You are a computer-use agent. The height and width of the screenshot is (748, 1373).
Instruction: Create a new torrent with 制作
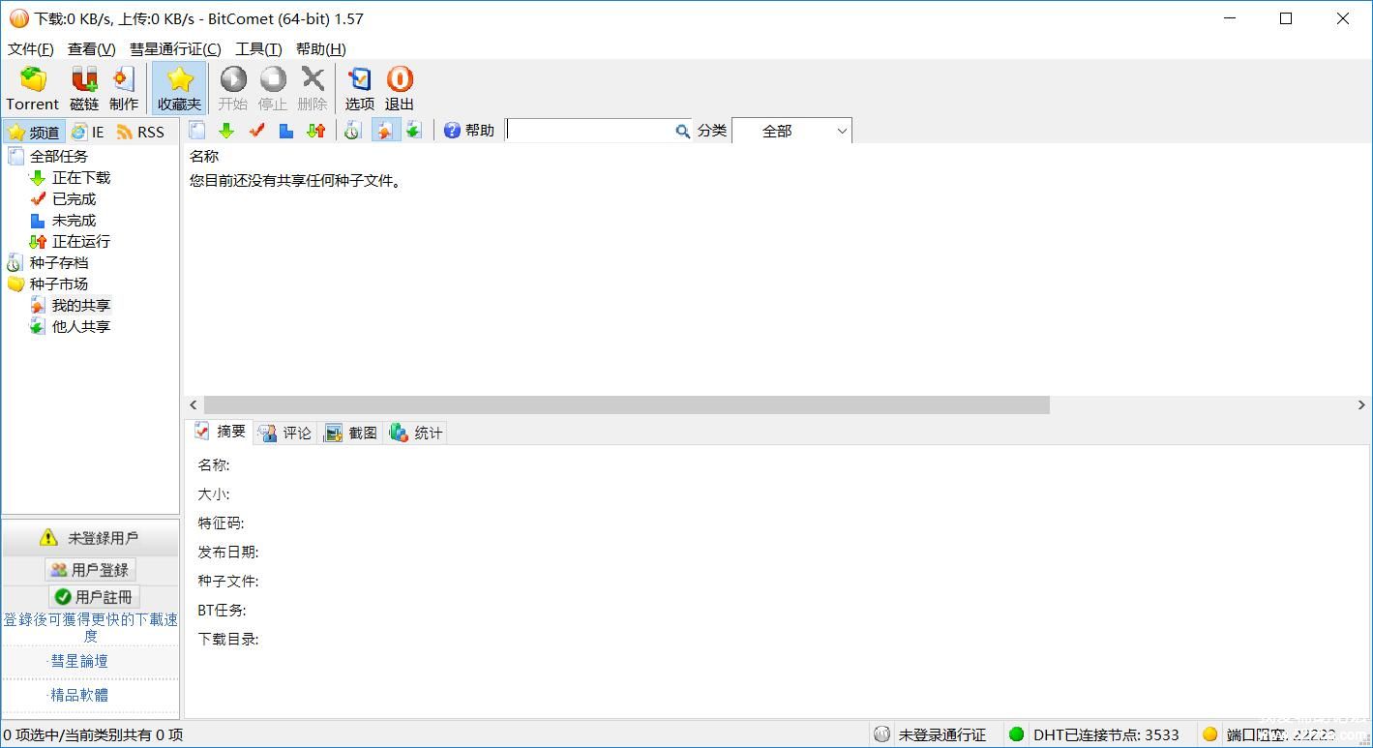(x=124, y=89)
